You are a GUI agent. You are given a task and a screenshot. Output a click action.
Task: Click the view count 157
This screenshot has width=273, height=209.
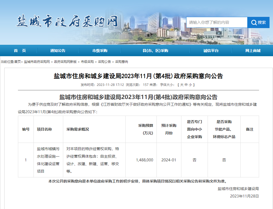[x=145, y=85]
